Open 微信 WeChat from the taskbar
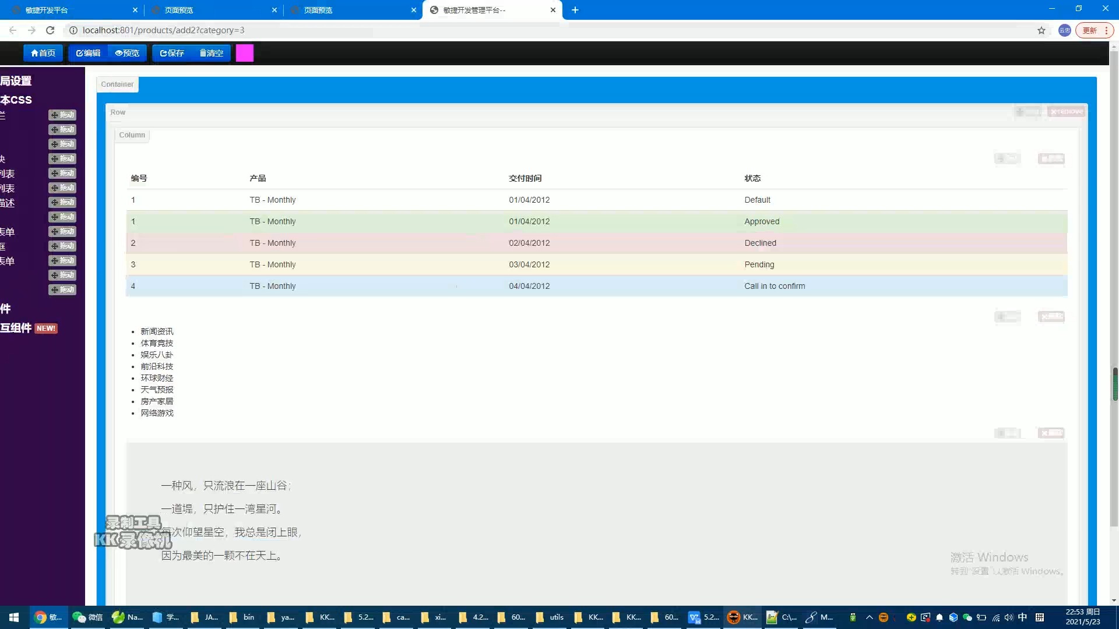1119x629 pixels. click(87, 617)
